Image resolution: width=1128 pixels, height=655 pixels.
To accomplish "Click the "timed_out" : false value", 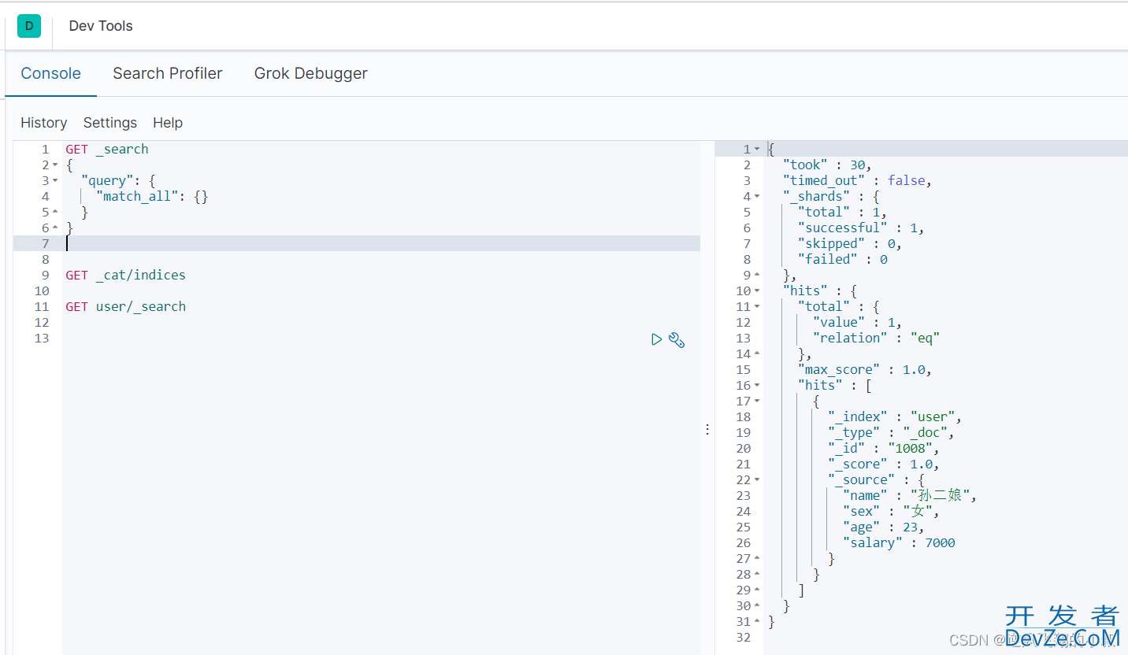I will [907, 180].
